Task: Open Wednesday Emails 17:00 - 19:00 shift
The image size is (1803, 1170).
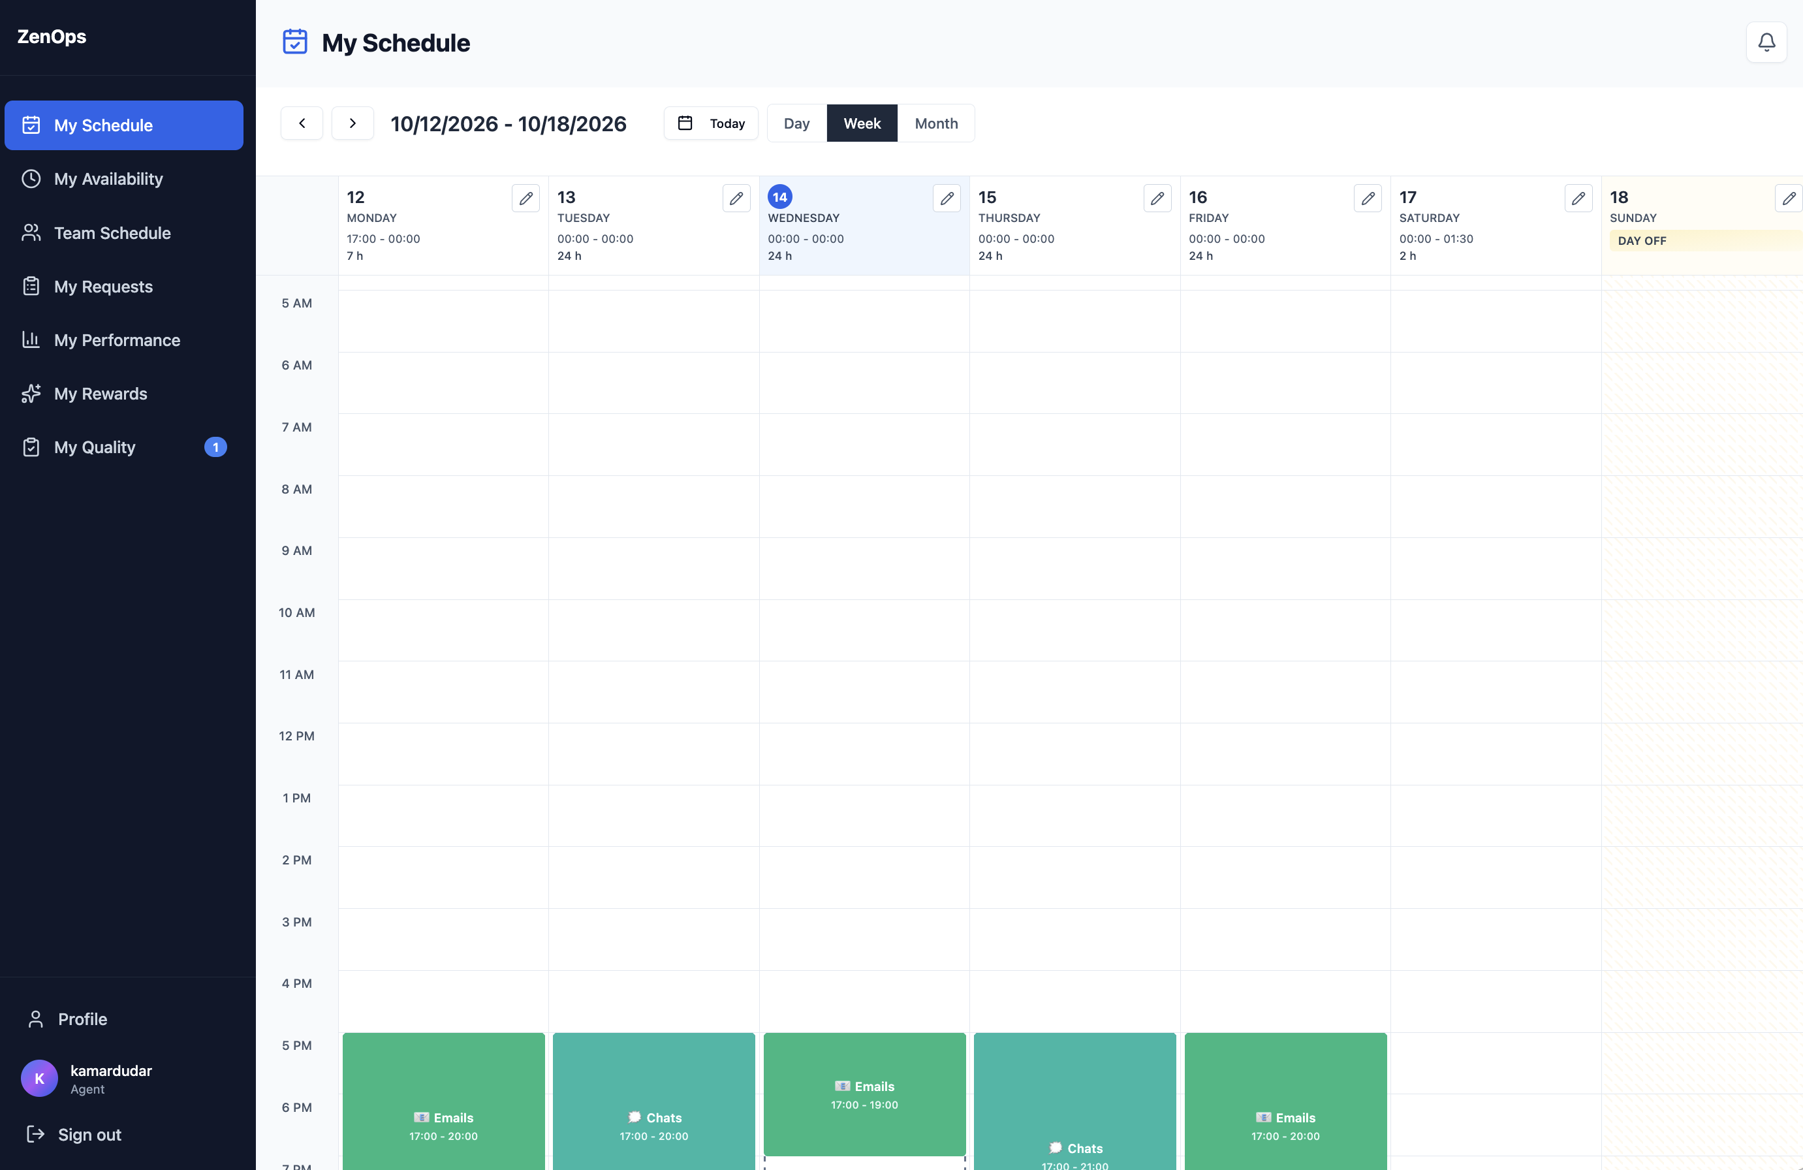Action: click(864, 1094)
